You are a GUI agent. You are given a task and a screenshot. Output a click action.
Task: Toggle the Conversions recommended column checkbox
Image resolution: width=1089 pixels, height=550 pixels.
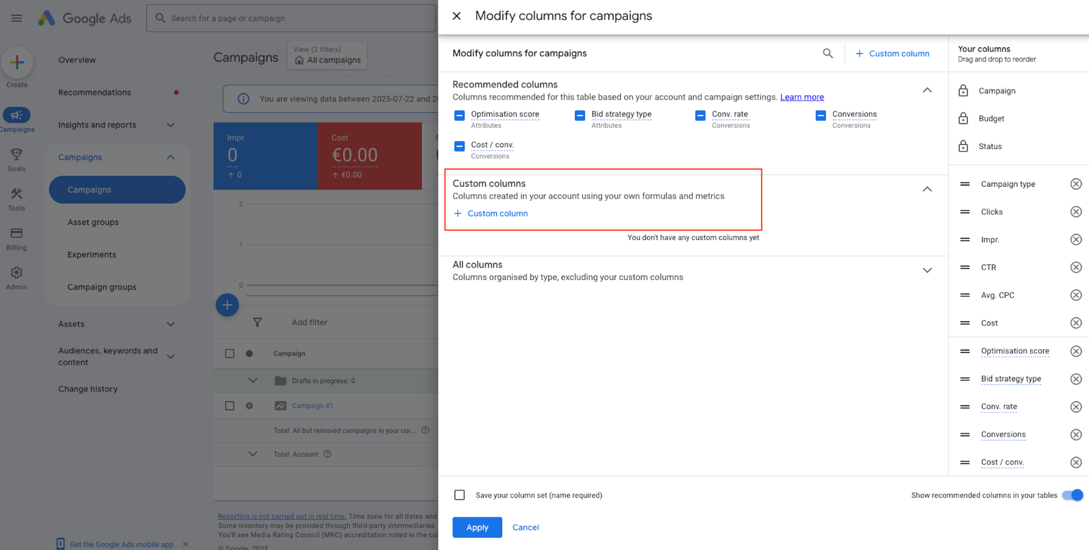(x=820, y=115)
